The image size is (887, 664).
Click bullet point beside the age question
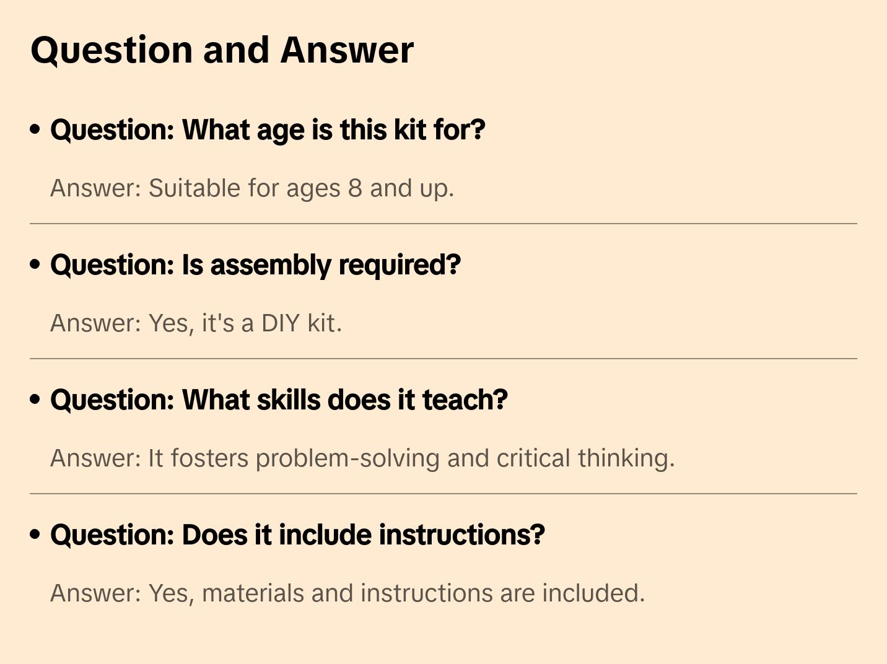click(x=35, y=129)
